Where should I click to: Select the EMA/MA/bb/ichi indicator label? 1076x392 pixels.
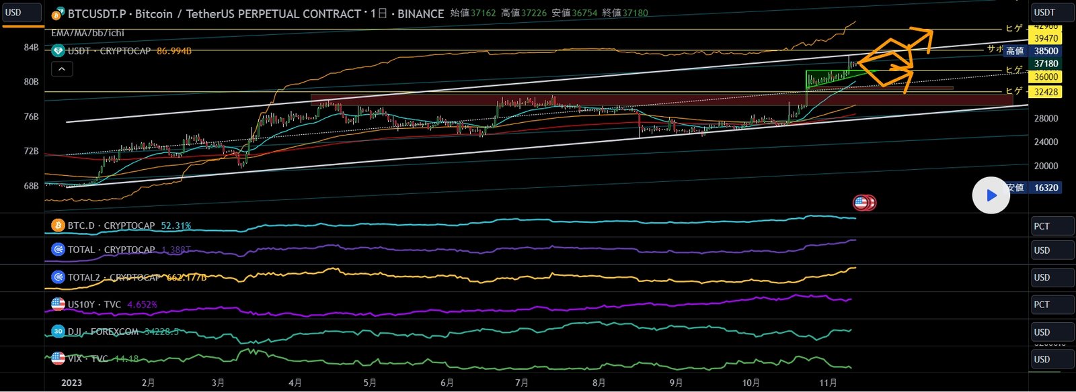pyautogui.click(x=87, y=33)
